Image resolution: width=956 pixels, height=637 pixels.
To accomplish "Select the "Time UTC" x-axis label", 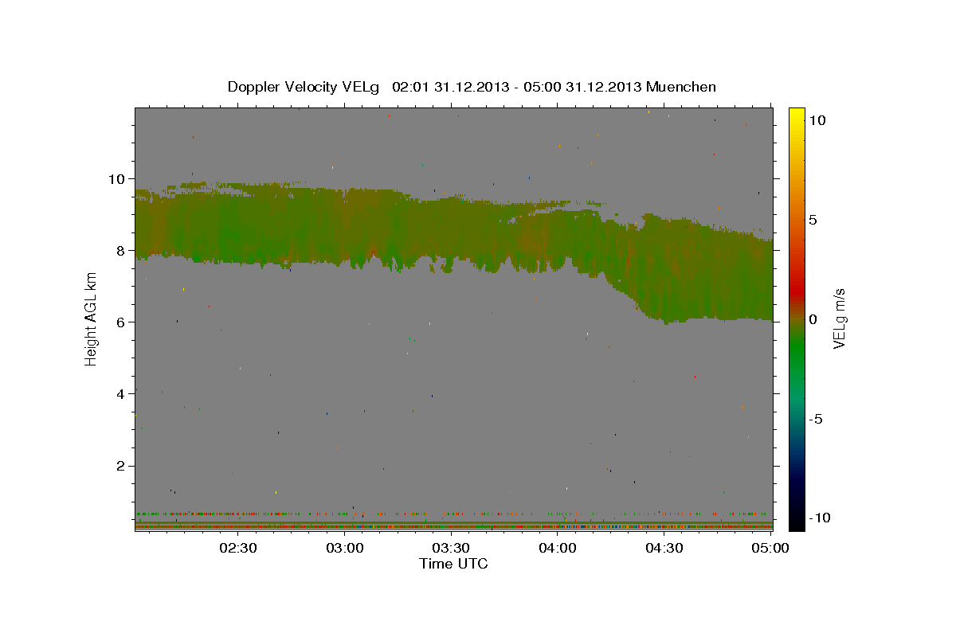I will point(453,564).
